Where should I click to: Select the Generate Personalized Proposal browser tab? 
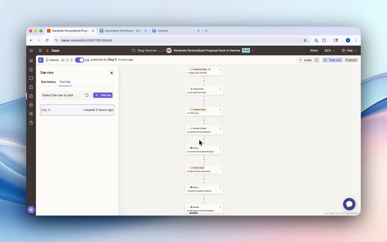pyautogui.click(x=70, y=31)
